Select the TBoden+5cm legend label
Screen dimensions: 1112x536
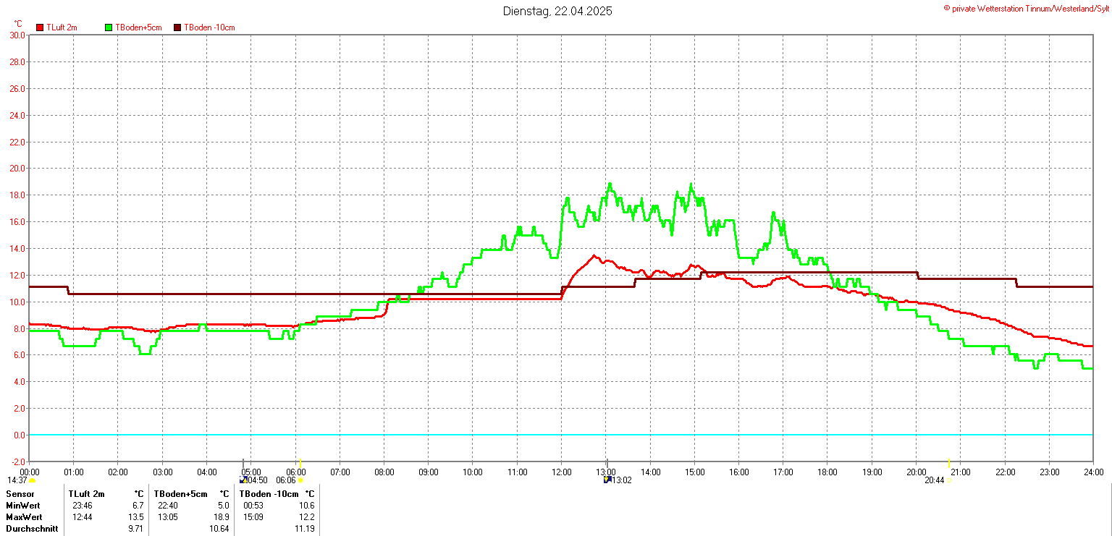[x=138, y=27]
